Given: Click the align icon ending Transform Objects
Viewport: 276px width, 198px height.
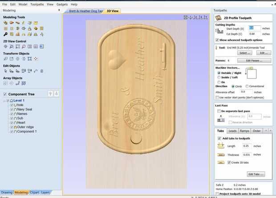Looking at the screenshot, I should pyautogui.click(x=36, y=59).
